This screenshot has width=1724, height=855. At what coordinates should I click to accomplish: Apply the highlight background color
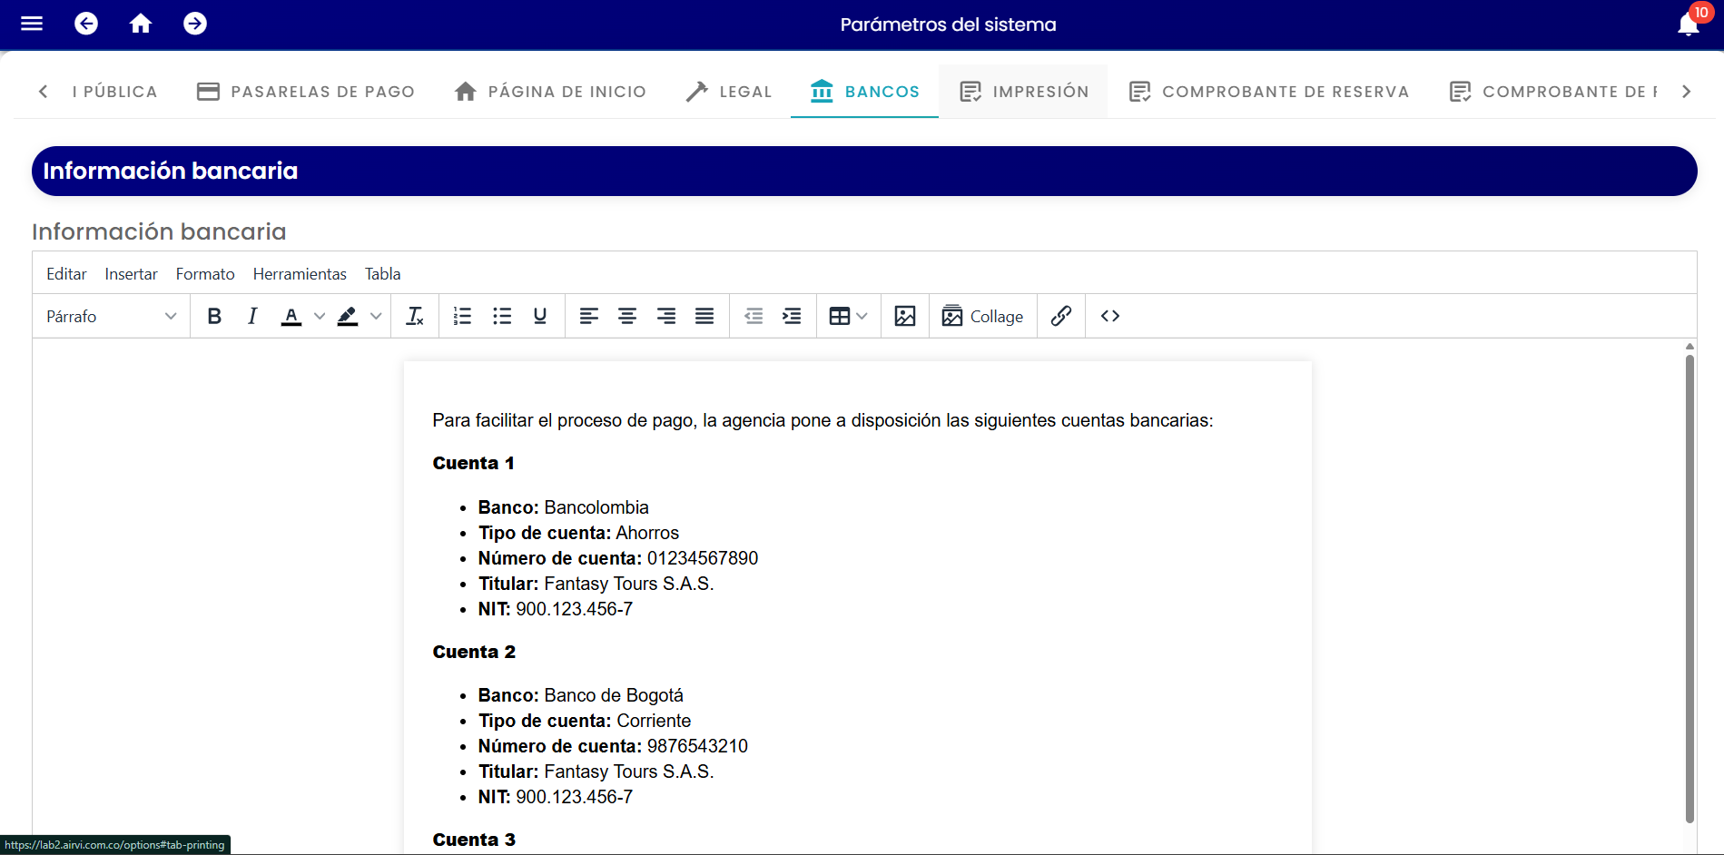348,316
